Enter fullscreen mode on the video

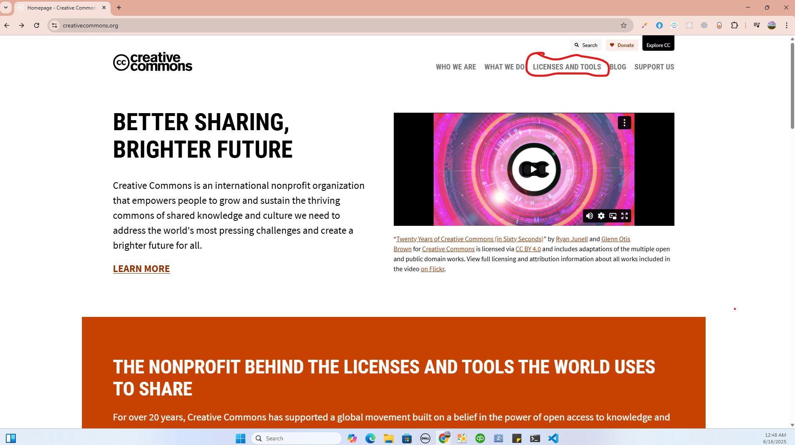pos(625,216)
